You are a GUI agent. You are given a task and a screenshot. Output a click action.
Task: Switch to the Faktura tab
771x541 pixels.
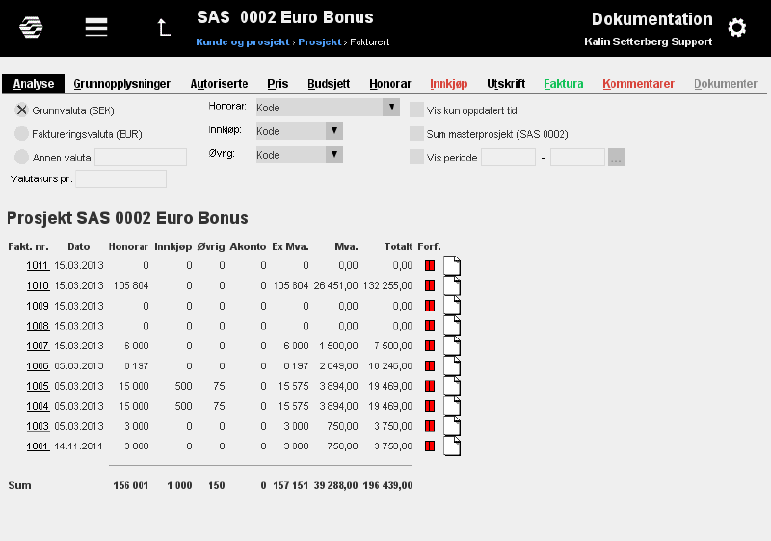coord(564,84)
